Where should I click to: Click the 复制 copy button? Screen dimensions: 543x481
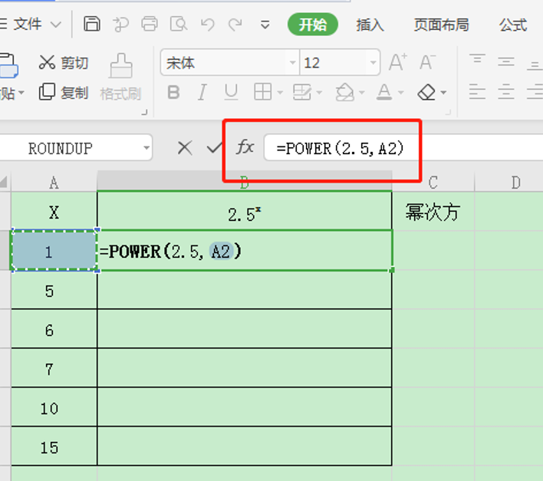64,92
